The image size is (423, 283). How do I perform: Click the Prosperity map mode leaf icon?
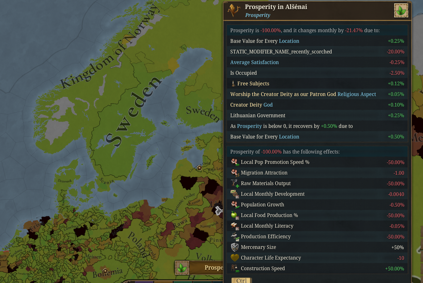[182, 268]
